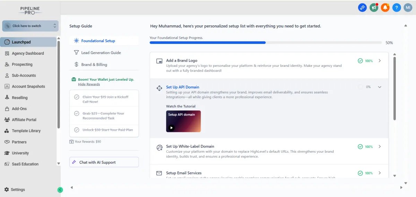Toggle the Unlock $50 reward checkmark
416x197 pixels.
coord(77,130)
